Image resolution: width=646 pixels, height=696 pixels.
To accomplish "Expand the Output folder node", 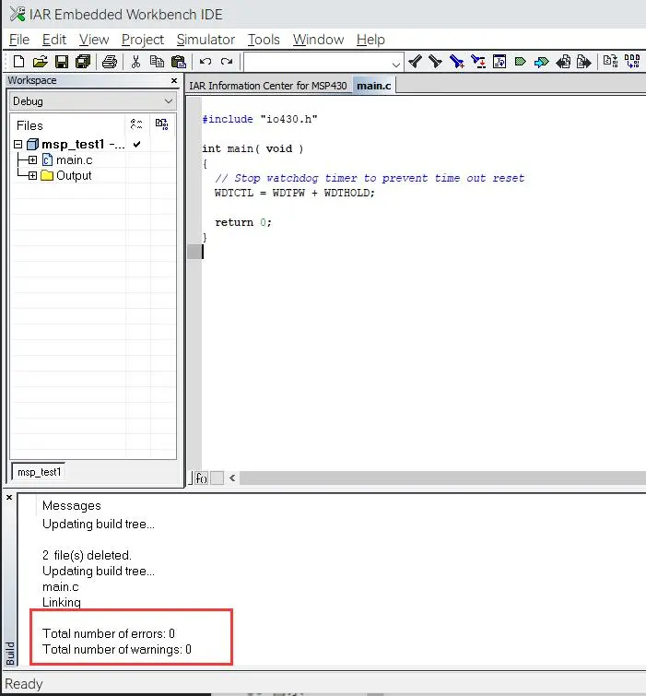I will coord(32,176).
